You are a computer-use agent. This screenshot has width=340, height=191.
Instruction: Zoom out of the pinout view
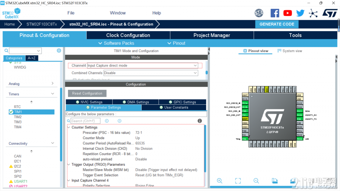pos(256,181)
